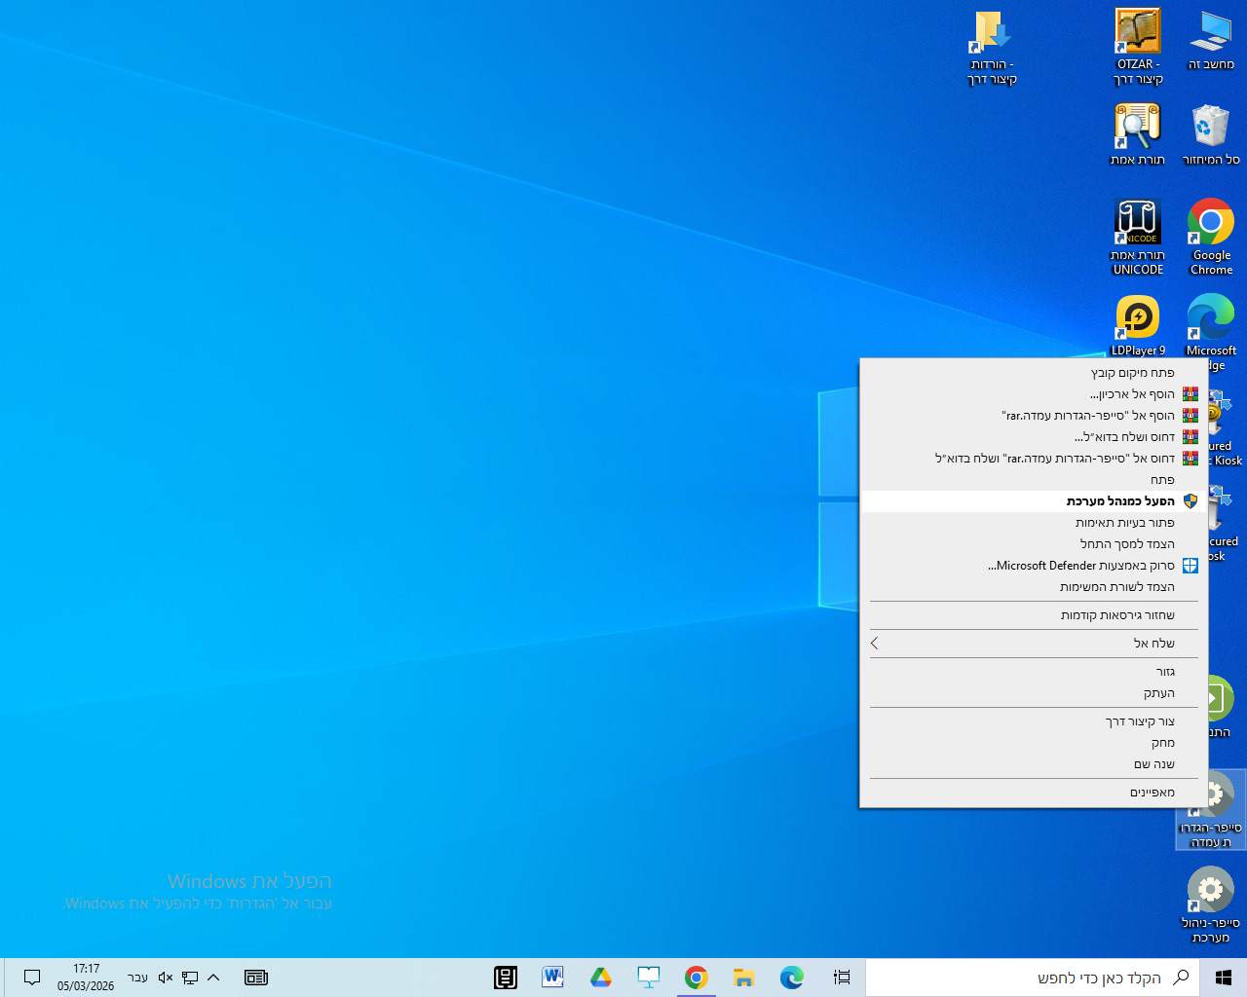Open Google Drive from the taskbar
This screenshot has height=997, width=1247.
[600, 978]
